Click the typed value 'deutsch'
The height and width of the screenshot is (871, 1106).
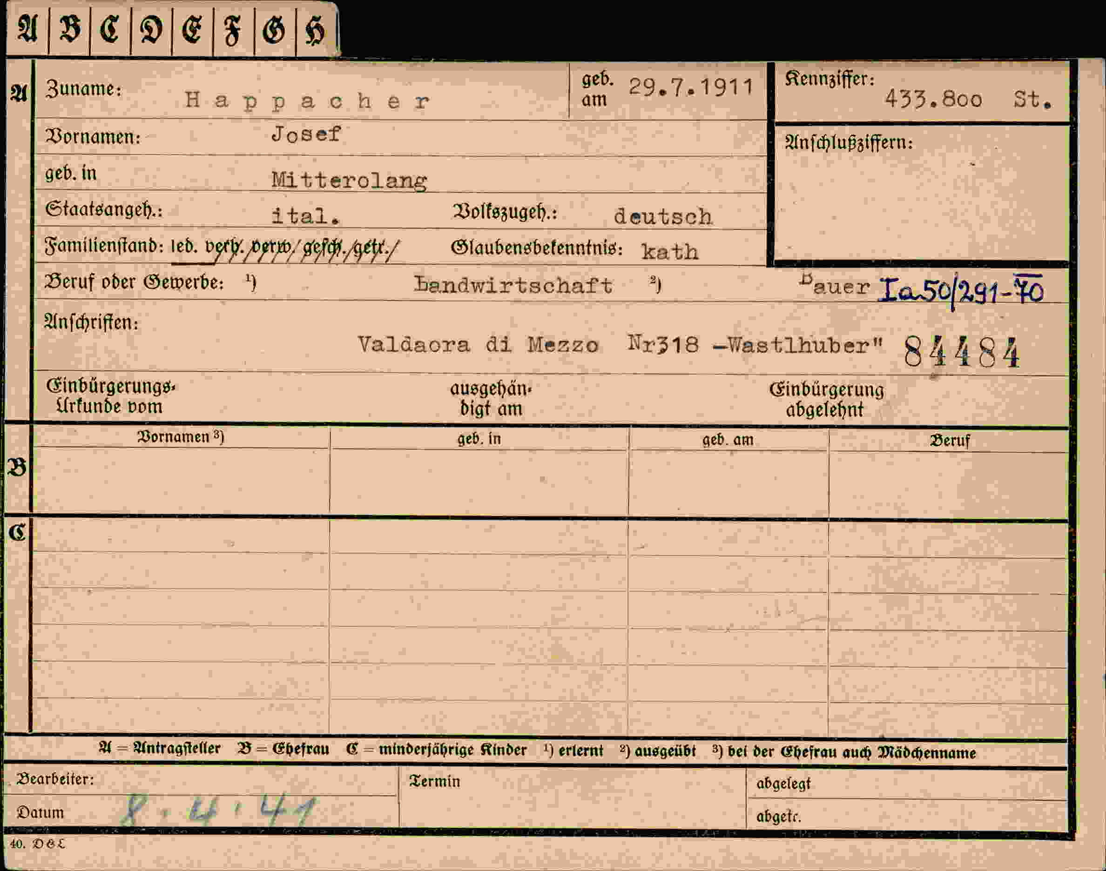click(x=663, y=217)
